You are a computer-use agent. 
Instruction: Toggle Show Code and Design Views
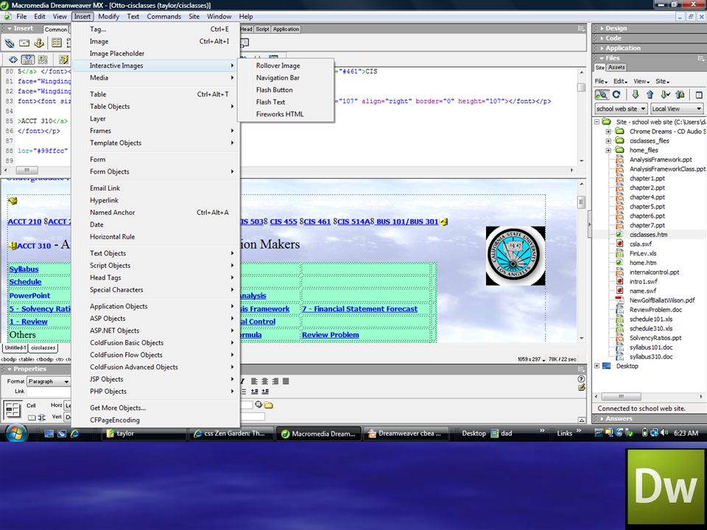tap(28, 60)
